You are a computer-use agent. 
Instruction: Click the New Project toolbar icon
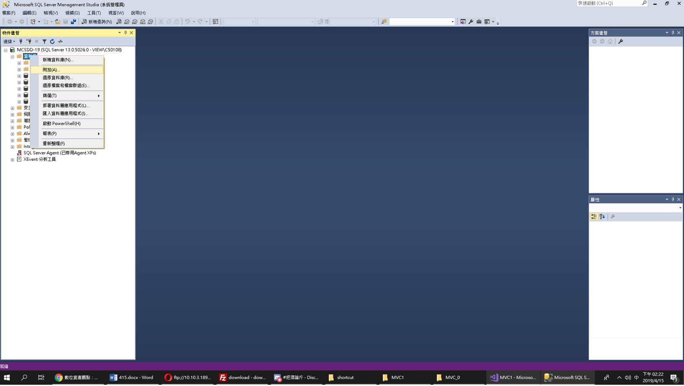point(33,21)
